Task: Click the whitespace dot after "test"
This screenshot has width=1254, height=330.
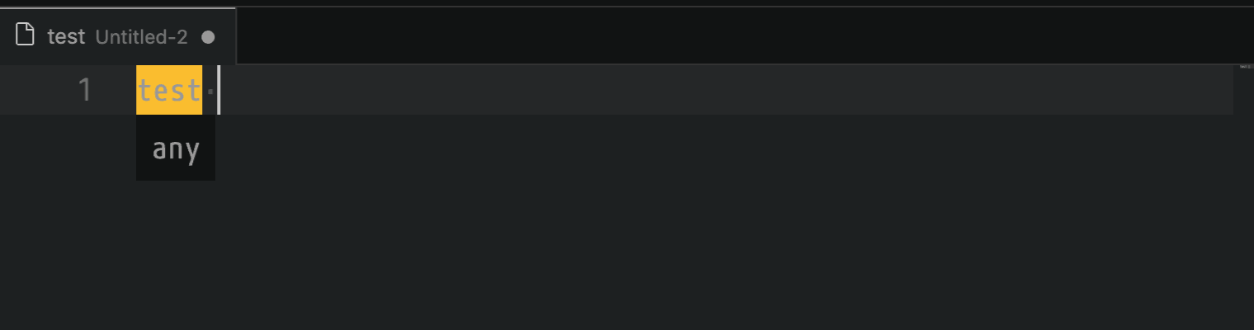Action: (x=210, y=90)
